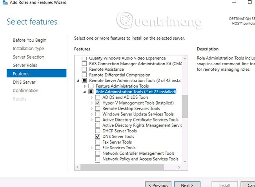Toggle Role Administration Tools checkbox
The image size is (255, 187).
point(91,92)
